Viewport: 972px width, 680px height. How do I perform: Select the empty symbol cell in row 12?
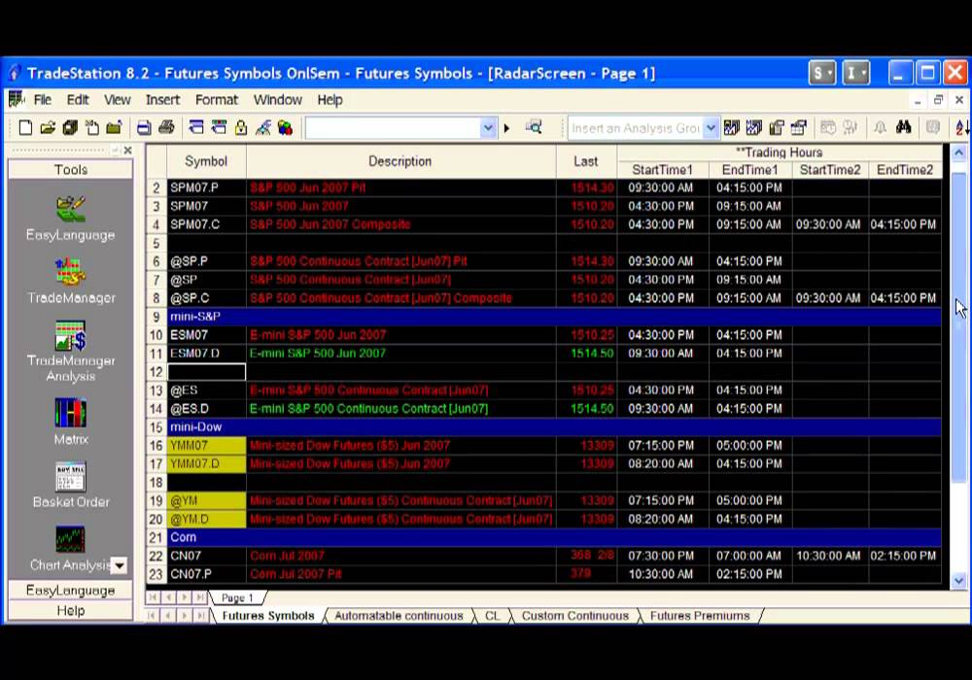(x=206, y=372)
